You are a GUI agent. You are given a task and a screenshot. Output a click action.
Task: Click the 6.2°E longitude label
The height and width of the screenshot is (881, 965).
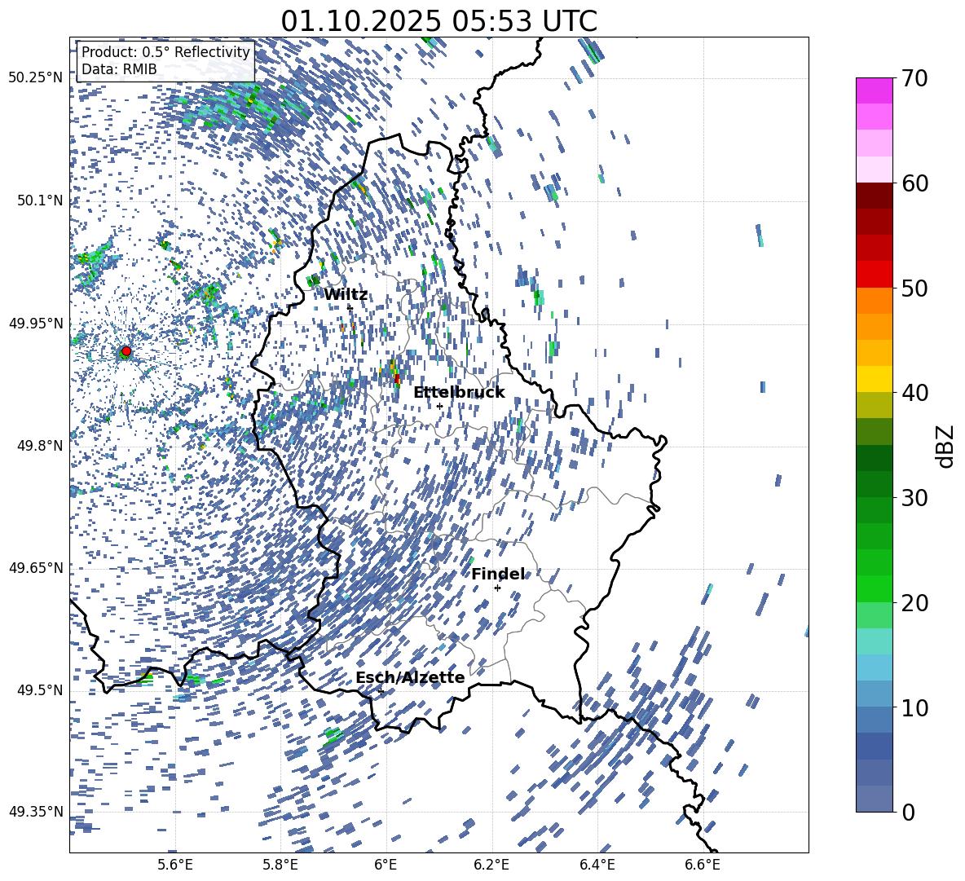click(491, 865)
